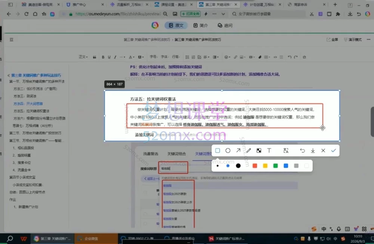Image resolution: width=374 pixels, height=244 pixels.
Task: Confirm the screenshot with the checkmark
Action: point(334,151)
